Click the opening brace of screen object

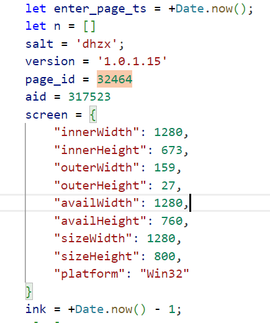[x=93, y=114]
